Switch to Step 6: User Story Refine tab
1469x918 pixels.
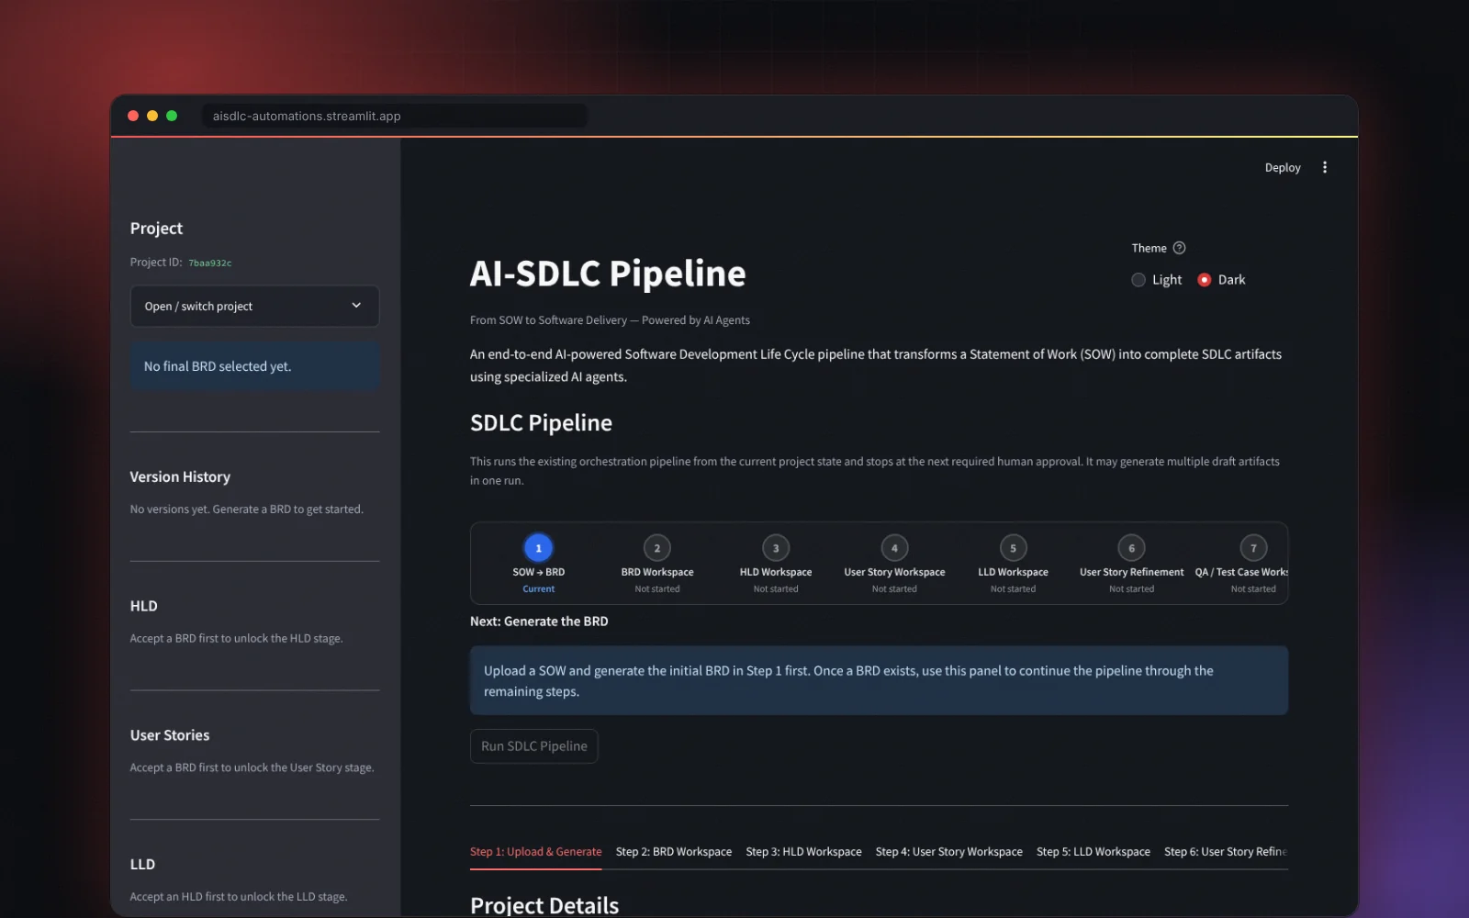1226,852
